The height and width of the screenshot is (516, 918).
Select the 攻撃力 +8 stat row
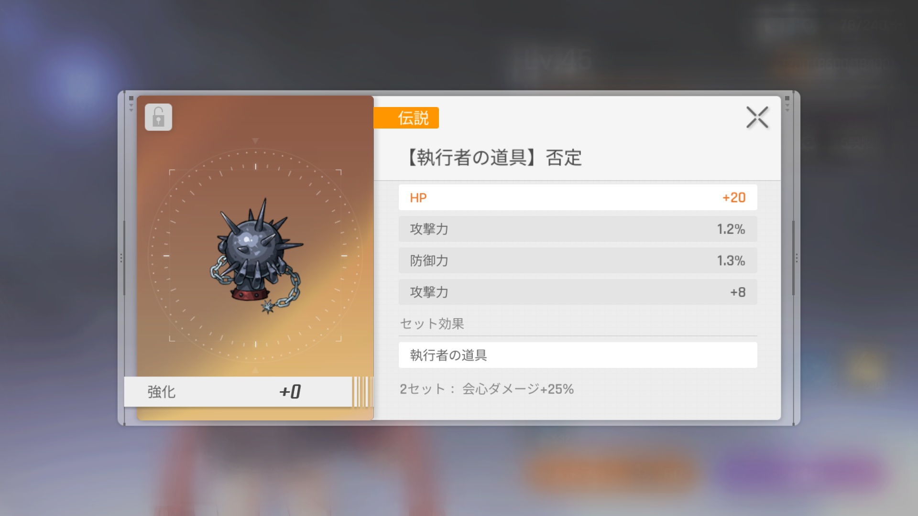578,292
